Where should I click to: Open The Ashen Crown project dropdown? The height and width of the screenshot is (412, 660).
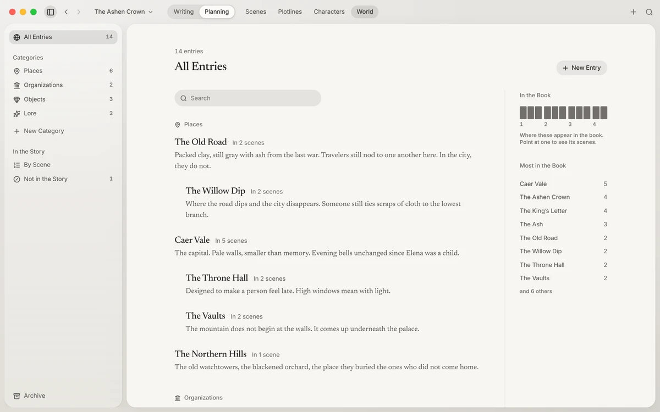[124, 12]
